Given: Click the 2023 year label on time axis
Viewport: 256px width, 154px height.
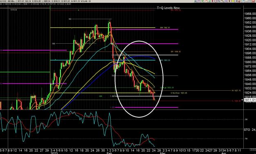Looking at the screenshot, I should [x=54, y=153].
